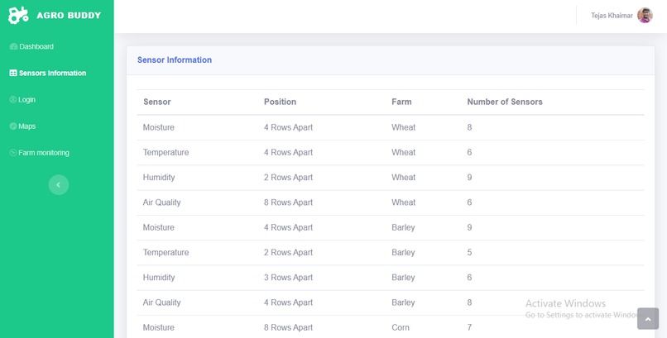Viewport: 667px width, 338px height.
Task: Open the Maps page from sidebar
Action: (x=26, y=126)
